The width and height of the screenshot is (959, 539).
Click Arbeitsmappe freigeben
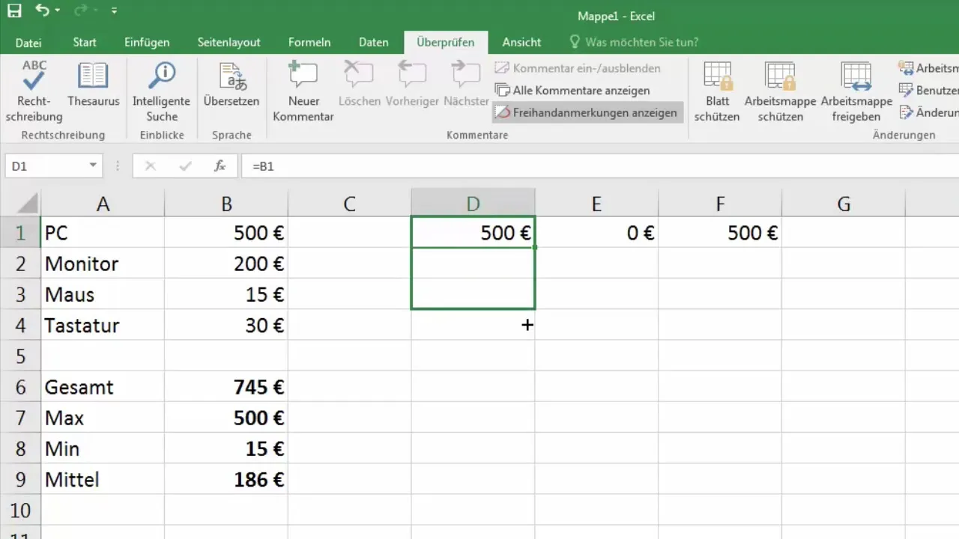click(856, 91)
